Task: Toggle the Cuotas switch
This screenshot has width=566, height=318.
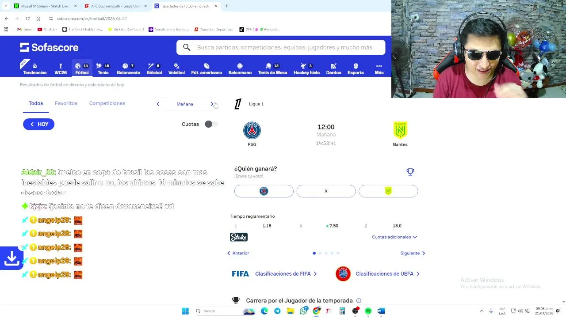Action: 211,124
